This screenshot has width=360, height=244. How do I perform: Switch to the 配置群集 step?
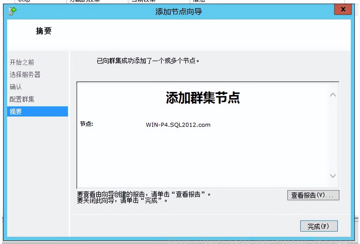(22, 99)
